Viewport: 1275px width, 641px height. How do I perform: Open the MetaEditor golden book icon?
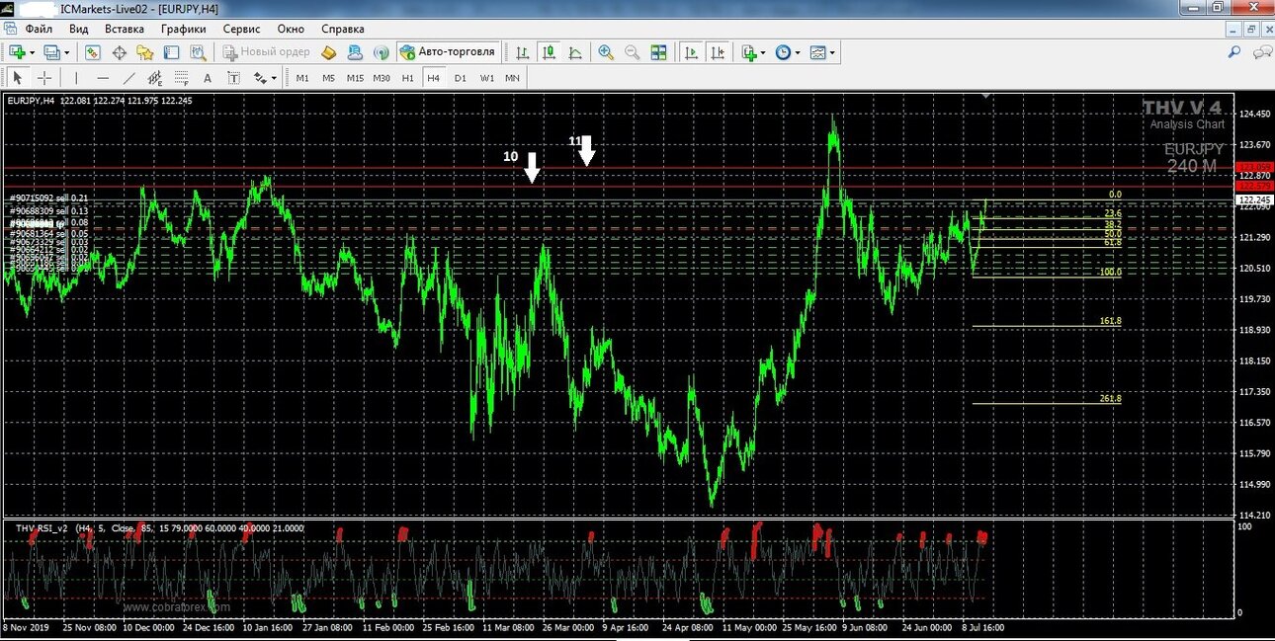click(x=329, y=52)
